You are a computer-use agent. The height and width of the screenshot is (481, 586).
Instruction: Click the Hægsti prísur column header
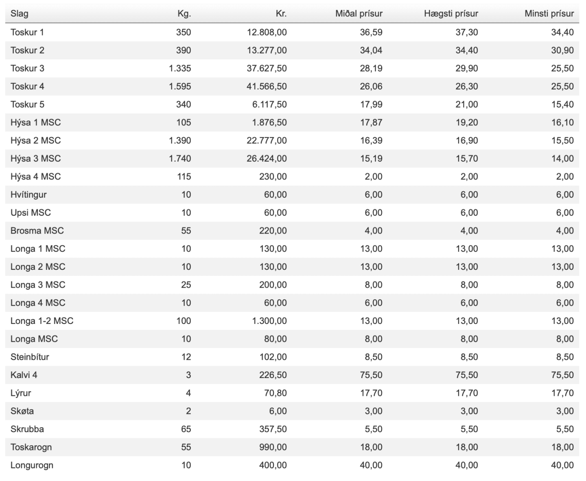[x=451, y=13]
